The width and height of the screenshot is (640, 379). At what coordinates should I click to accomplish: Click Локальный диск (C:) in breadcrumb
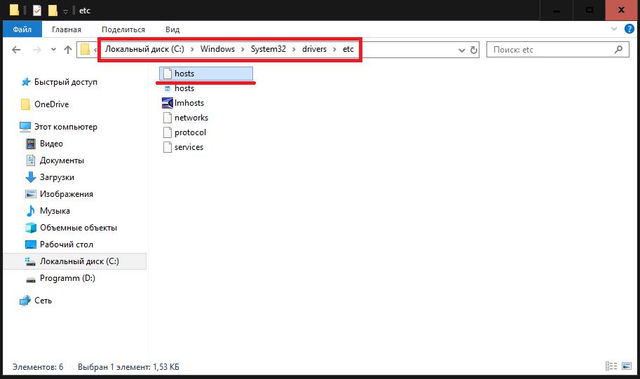(x=144, y=49)
